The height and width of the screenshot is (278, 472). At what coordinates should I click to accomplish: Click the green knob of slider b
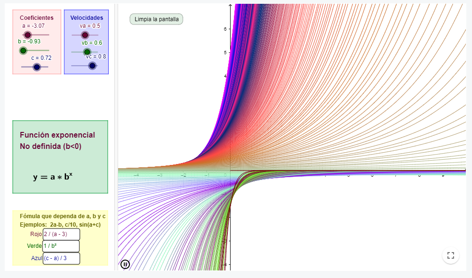(23, 50)
